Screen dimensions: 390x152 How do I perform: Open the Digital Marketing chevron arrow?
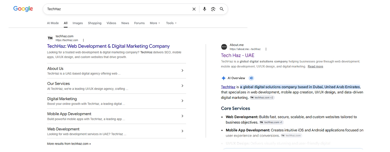tap(183, 101)
